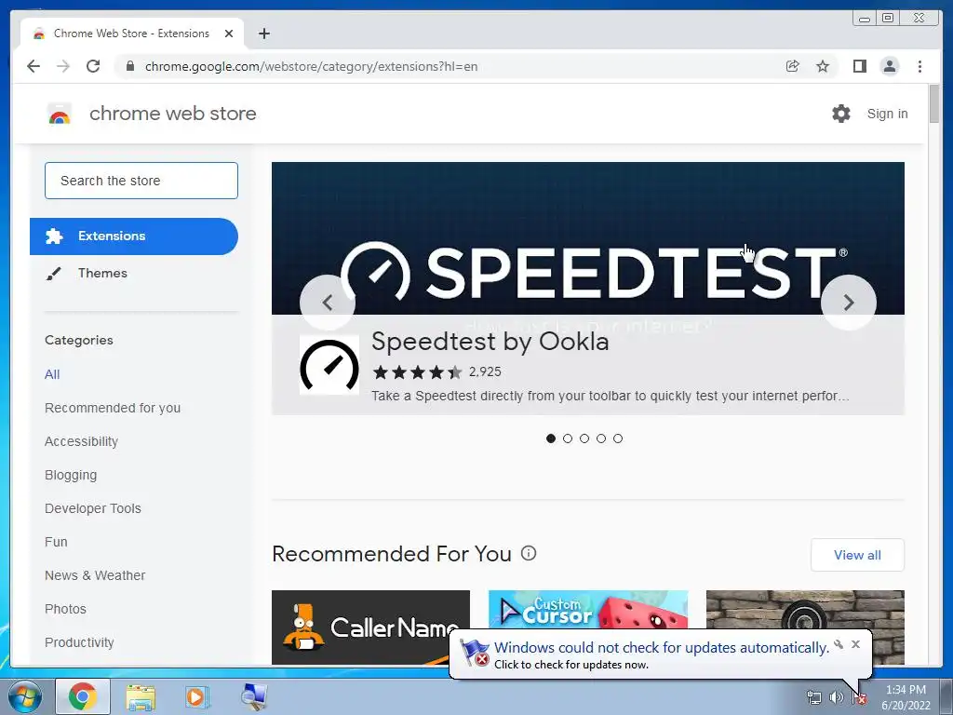
Task: Close the Chrome Web Store tab
Action: click(229, 34)
